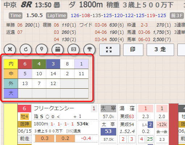Click the -12k weight change cell
Image resolution: width=185 pixels, height=145 pixels.
tap(162, 125)
